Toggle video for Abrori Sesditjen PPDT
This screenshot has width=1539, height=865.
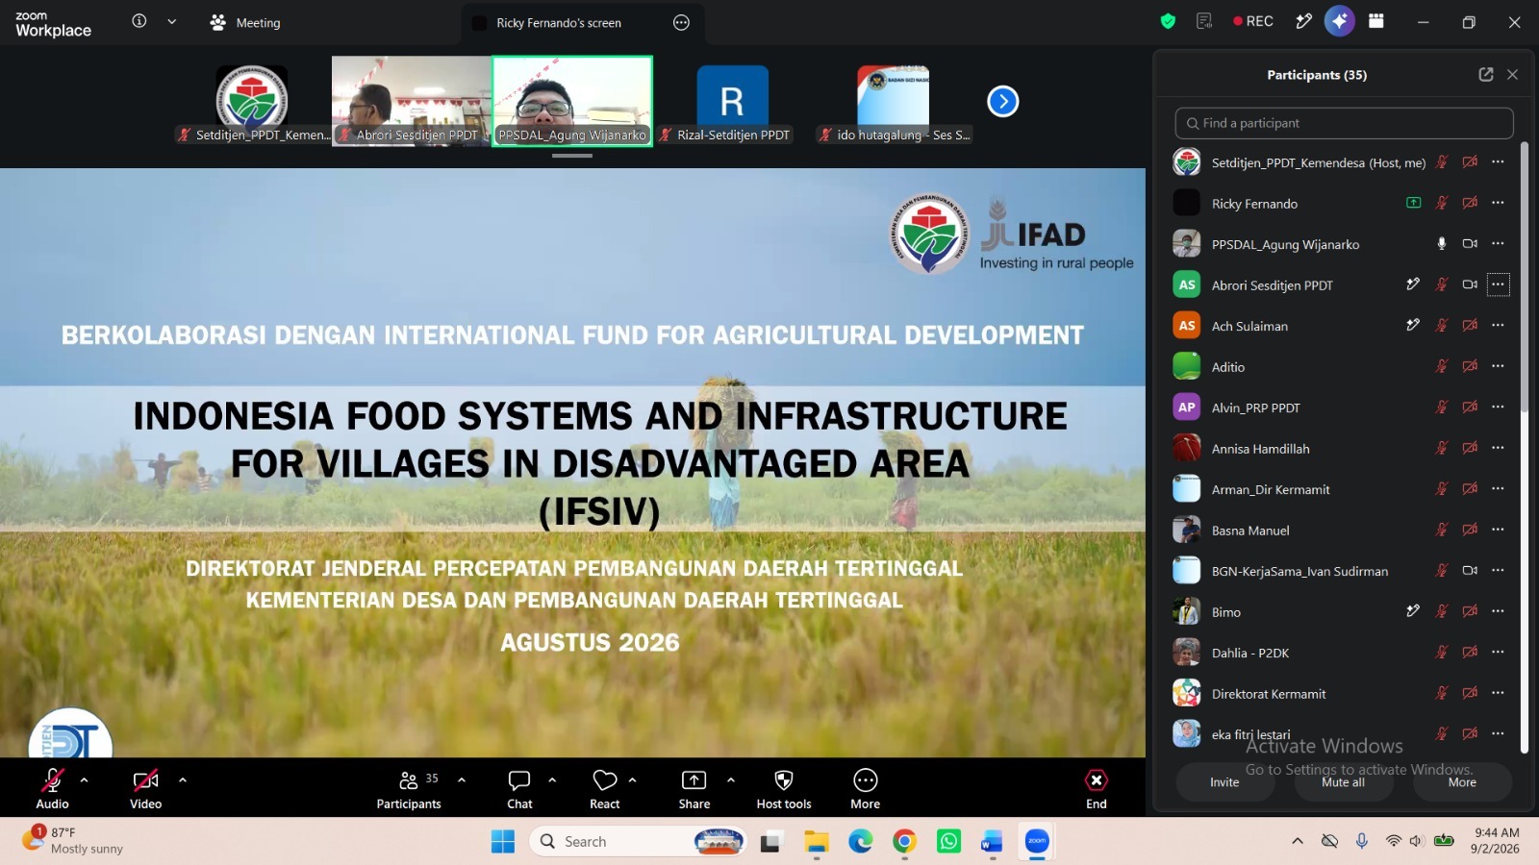(1470, 284)
